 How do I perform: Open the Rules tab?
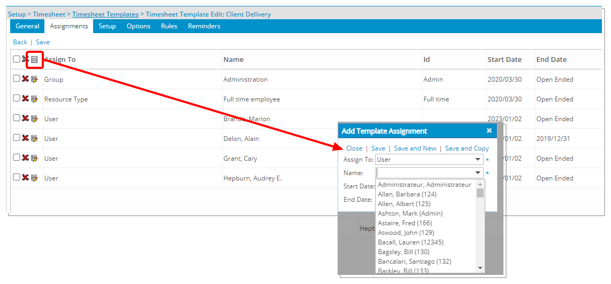pos(169,26)
